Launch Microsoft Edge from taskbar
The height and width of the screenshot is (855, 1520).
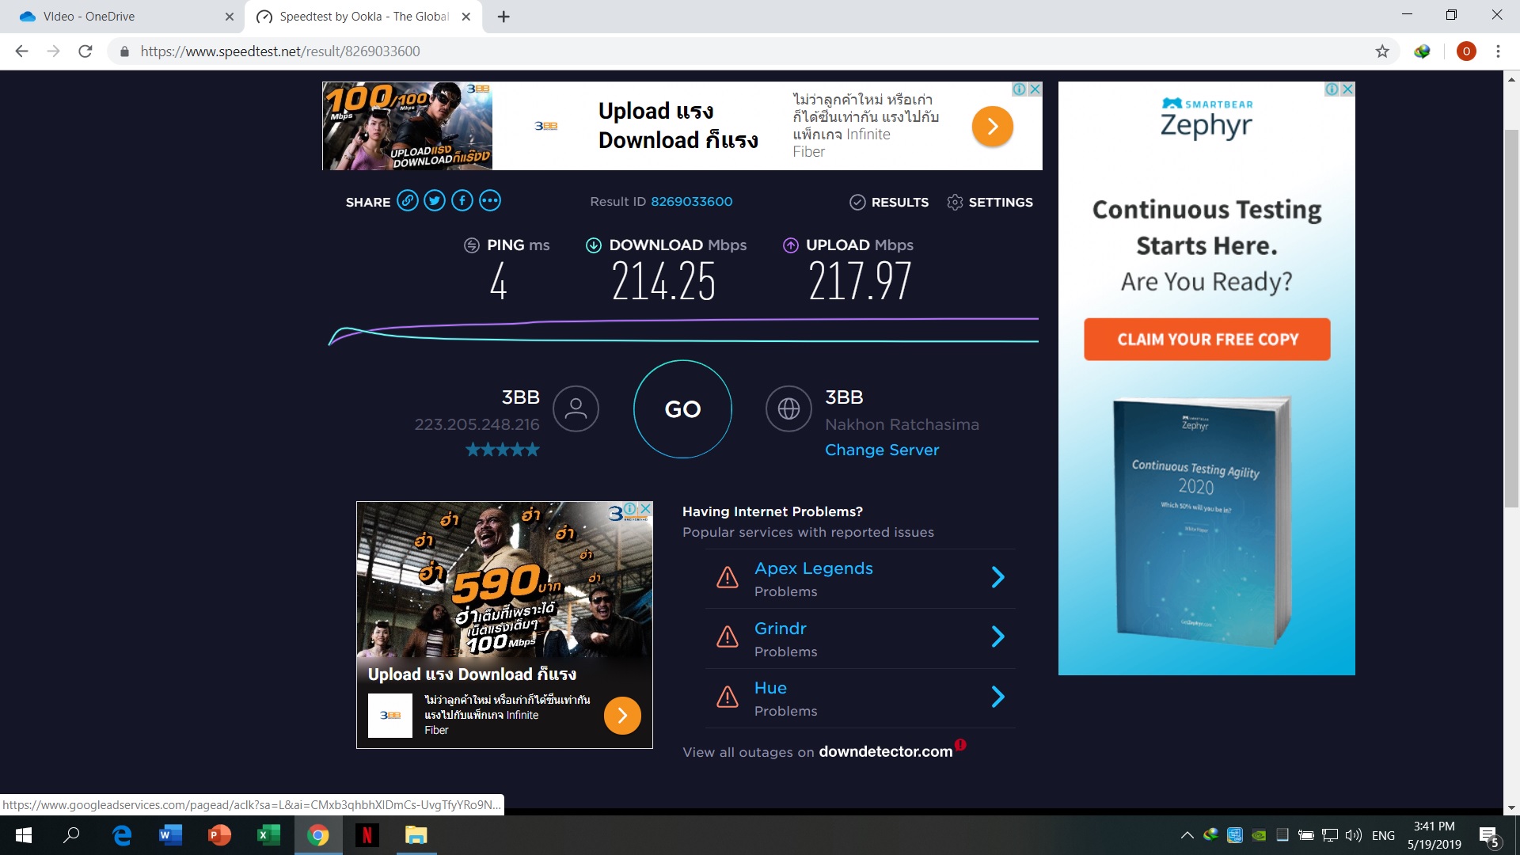122,835
